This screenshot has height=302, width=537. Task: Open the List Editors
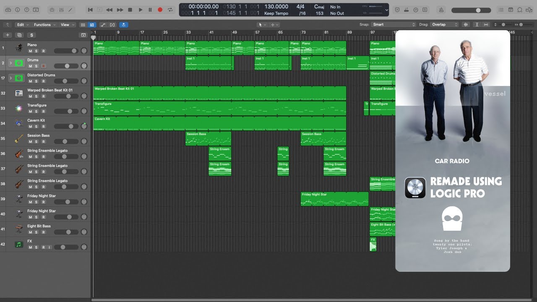pyautogui.click(x=501, y=9)
